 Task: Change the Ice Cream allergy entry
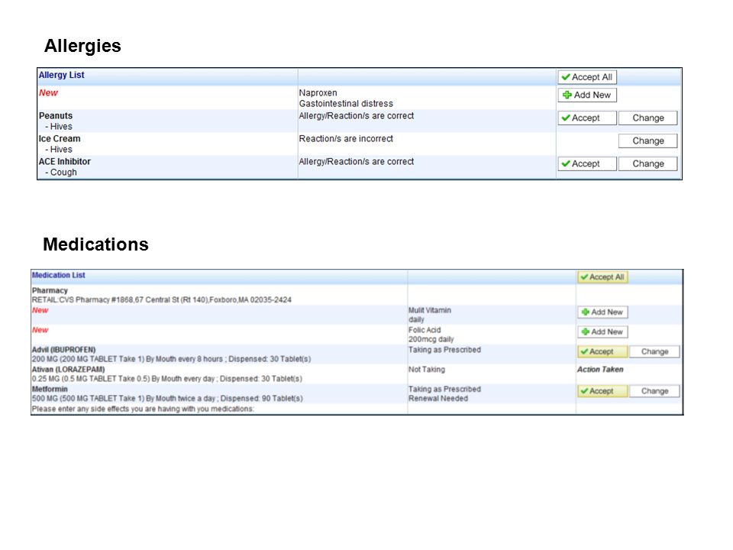pyautogui.click(x=648, y=141)
